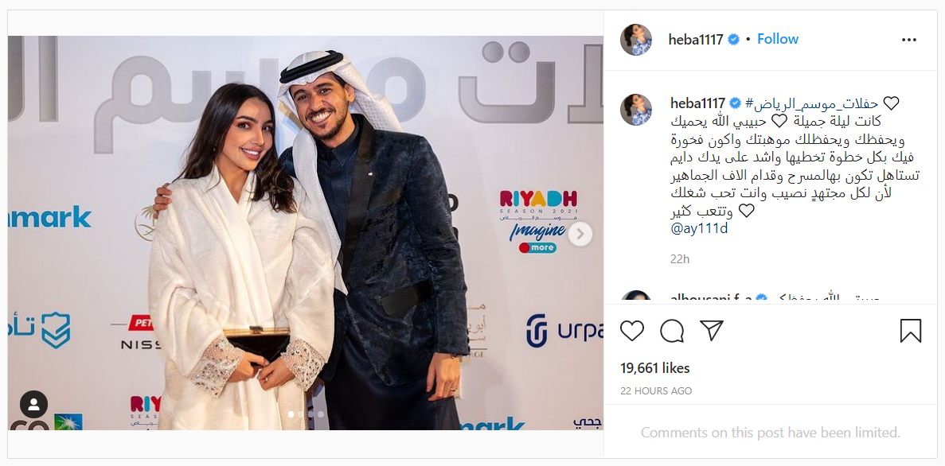The image size is (945, 466).
Task: Advance to next photo with arrow
Action: tap(580, 235)
